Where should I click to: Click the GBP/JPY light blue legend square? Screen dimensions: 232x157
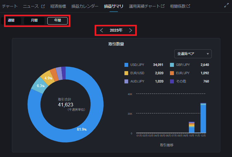172,65
